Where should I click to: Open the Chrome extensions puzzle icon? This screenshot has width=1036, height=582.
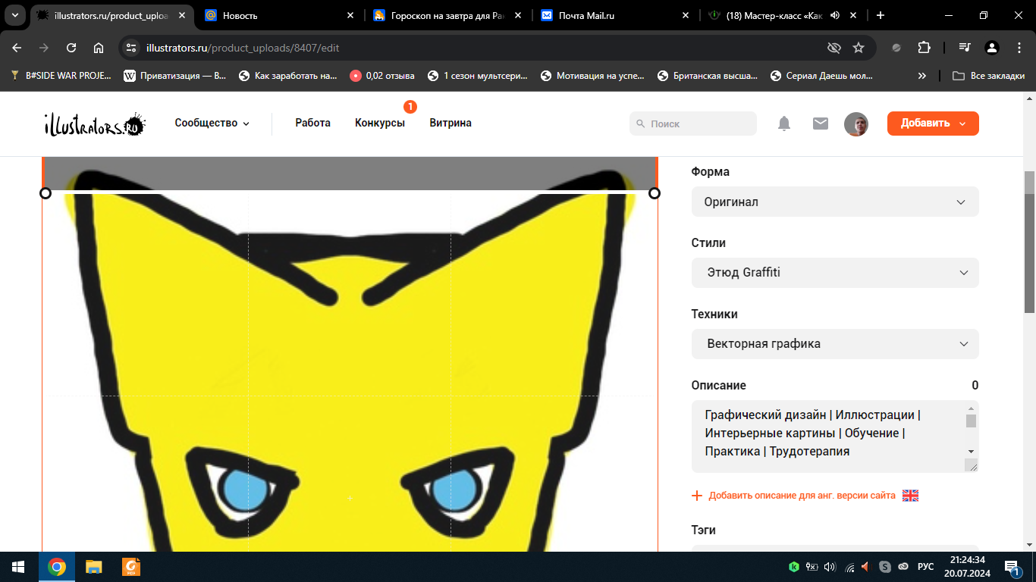[924, 48]
